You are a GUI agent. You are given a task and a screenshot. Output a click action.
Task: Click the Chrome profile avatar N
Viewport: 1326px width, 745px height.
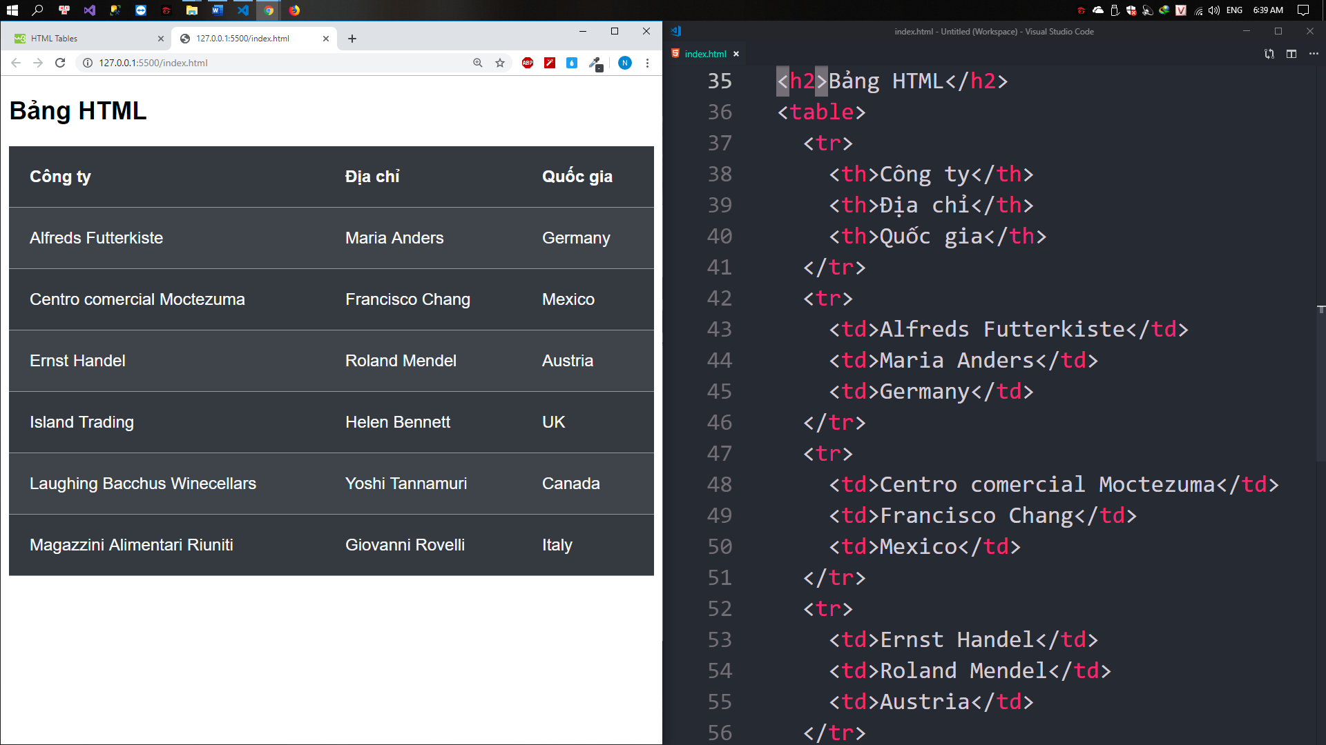click(x=624, y=63)
